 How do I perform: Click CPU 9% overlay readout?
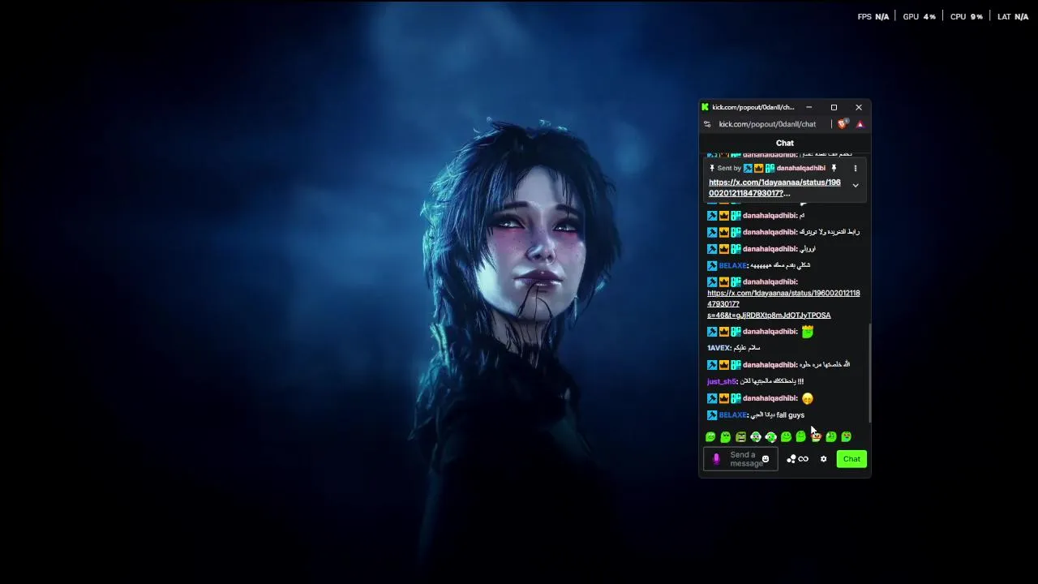pyautogui.click(x=967, y=16)
